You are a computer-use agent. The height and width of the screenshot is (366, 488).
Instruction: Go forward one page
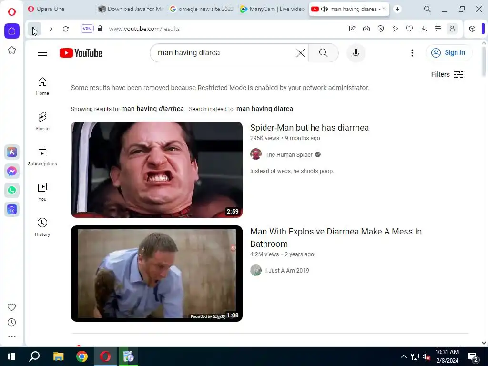pyautogui.click(x=51, y=29)
